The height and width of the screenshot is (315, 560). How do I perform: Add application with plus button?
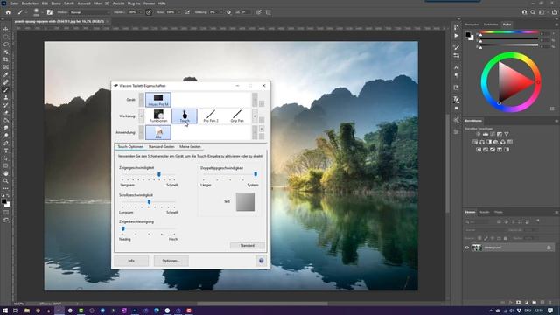click(x=262, y=129)
